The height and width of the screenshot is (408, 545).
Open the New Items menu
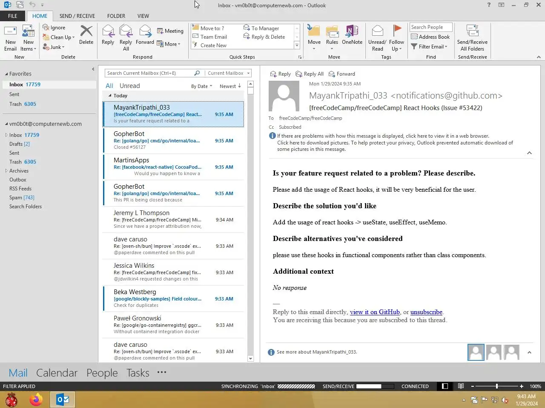29,38
